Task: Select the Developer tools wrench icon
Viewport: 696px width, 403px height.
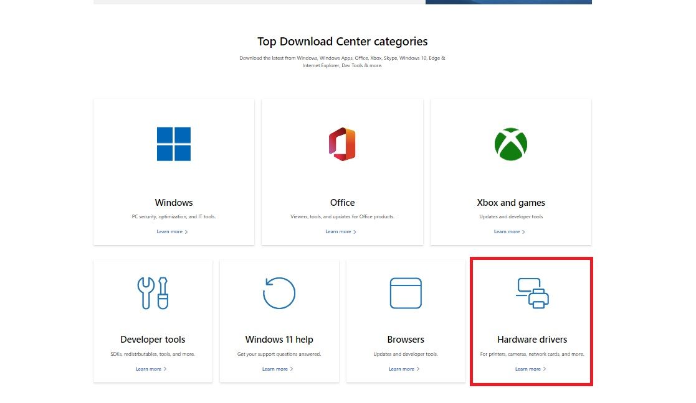Action: 153,293
